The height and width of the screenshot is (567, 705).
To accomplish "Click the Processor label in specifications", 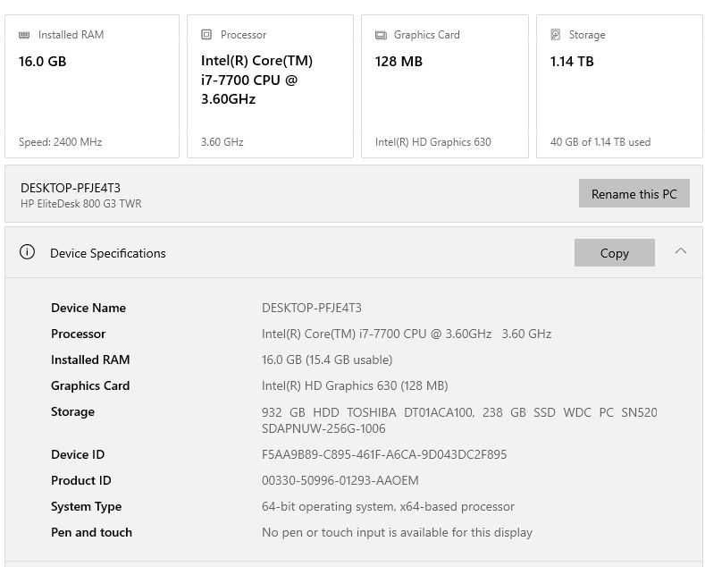I will point(79,334).
